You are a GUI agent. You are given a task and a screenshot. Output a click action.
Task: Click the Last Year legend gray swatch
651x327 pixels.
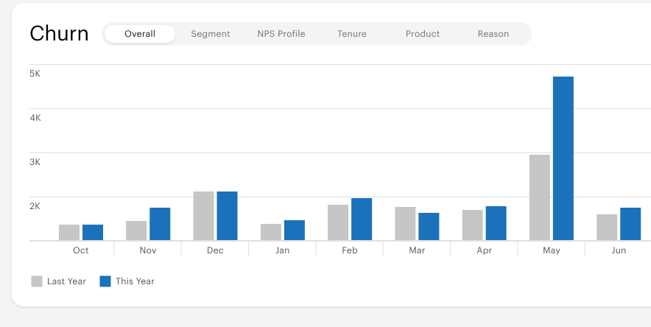pyautogui.click(x=37, y=281)
